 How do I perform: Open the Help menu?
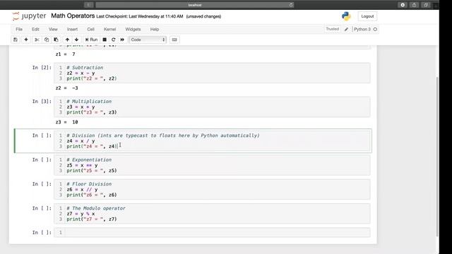155,30
